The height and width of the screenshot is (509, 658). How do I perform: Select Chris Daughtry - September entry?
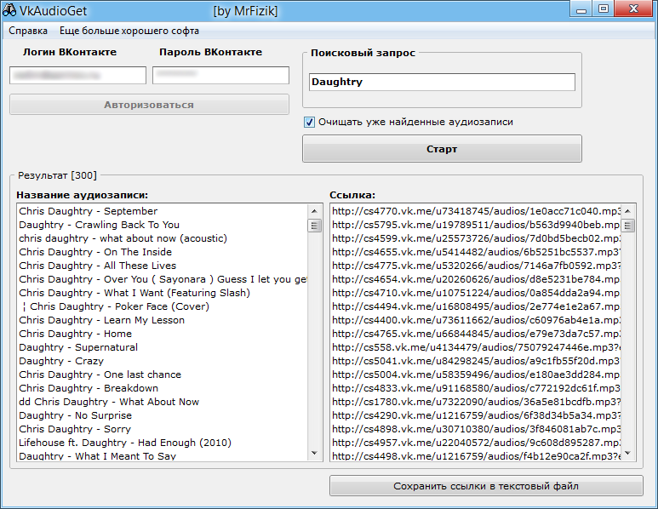coord(163,211)
